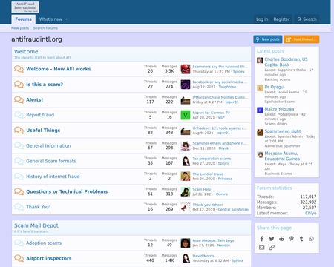Open the Search button

point(307,19)
